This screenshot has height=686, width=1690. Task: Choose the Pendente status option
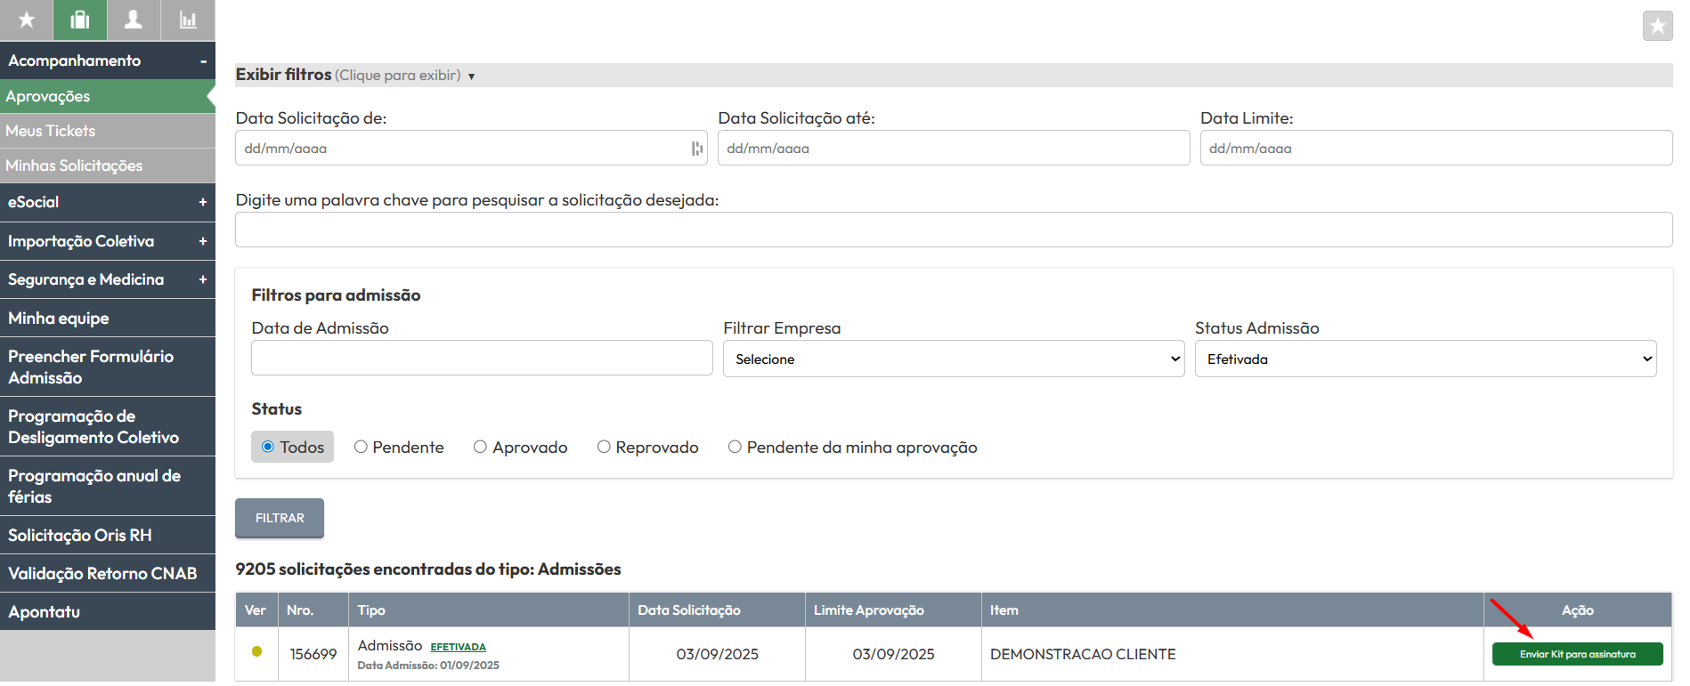(361, 447)
